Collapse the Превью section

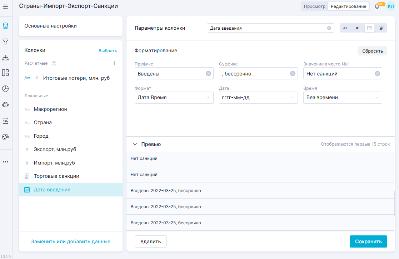tap(135, 144)
